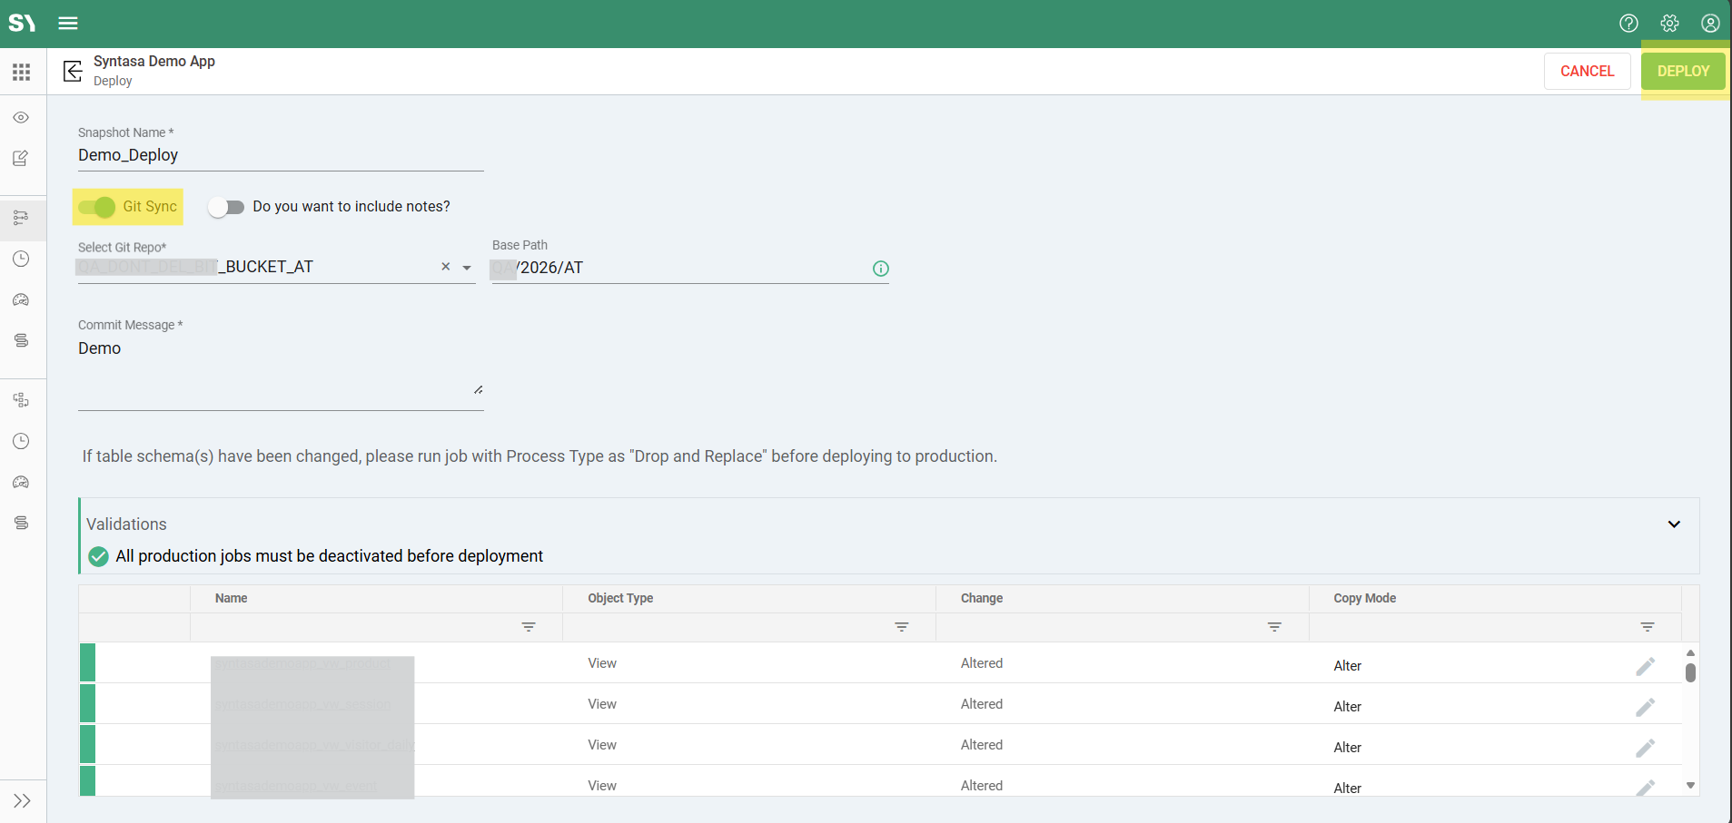Click the DEPLOY button
The image size is (1732, 823).
[1682, 71]
